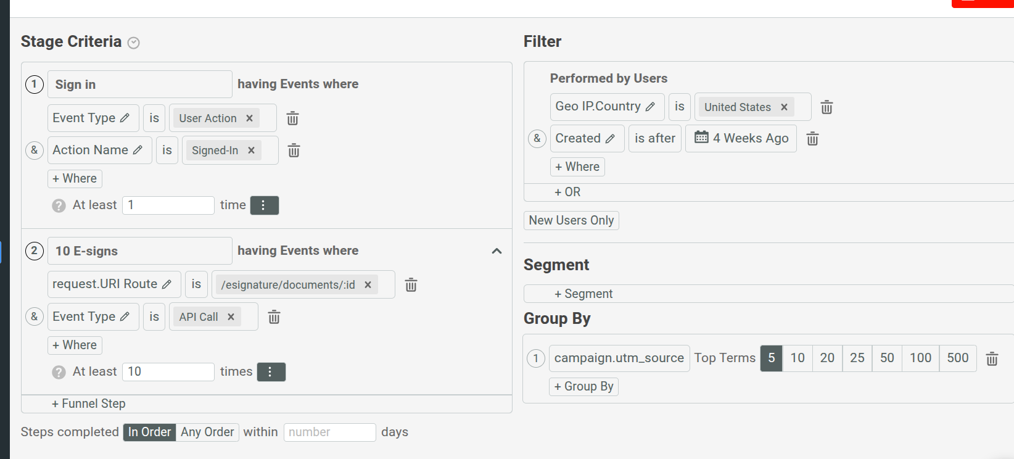Edit the Event Type field in 10 E-signs step
The width and height of the screenshot is (1014, 459).
click(x=125, y=316)
